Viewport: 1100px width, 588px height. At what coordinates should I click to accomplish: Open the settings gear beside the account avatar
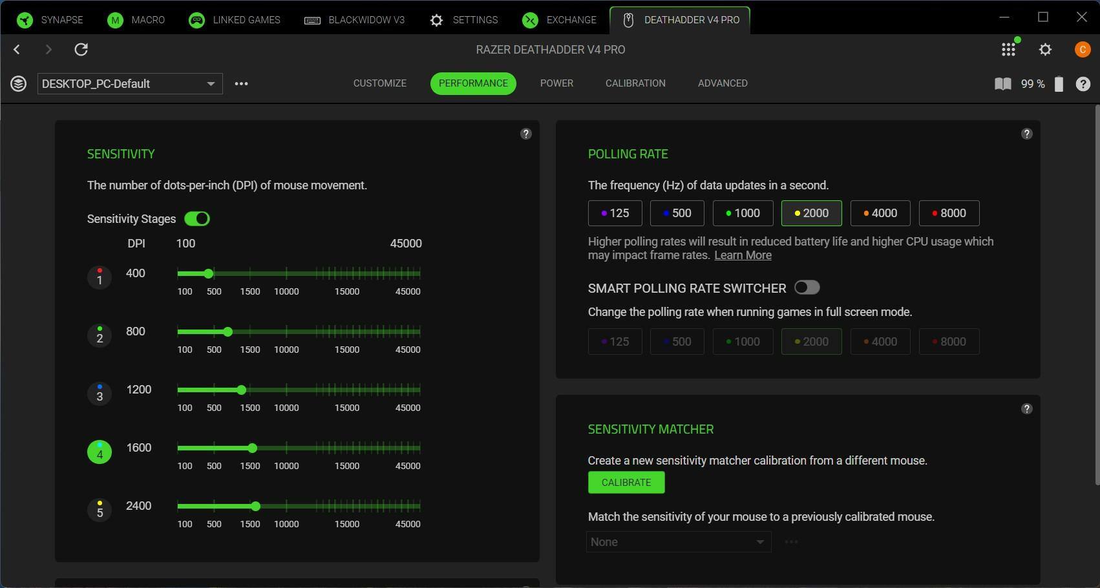click(1045, 50)
